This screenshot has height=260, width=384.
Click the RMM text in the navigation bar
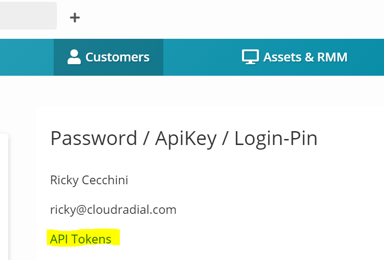point(332,57)
